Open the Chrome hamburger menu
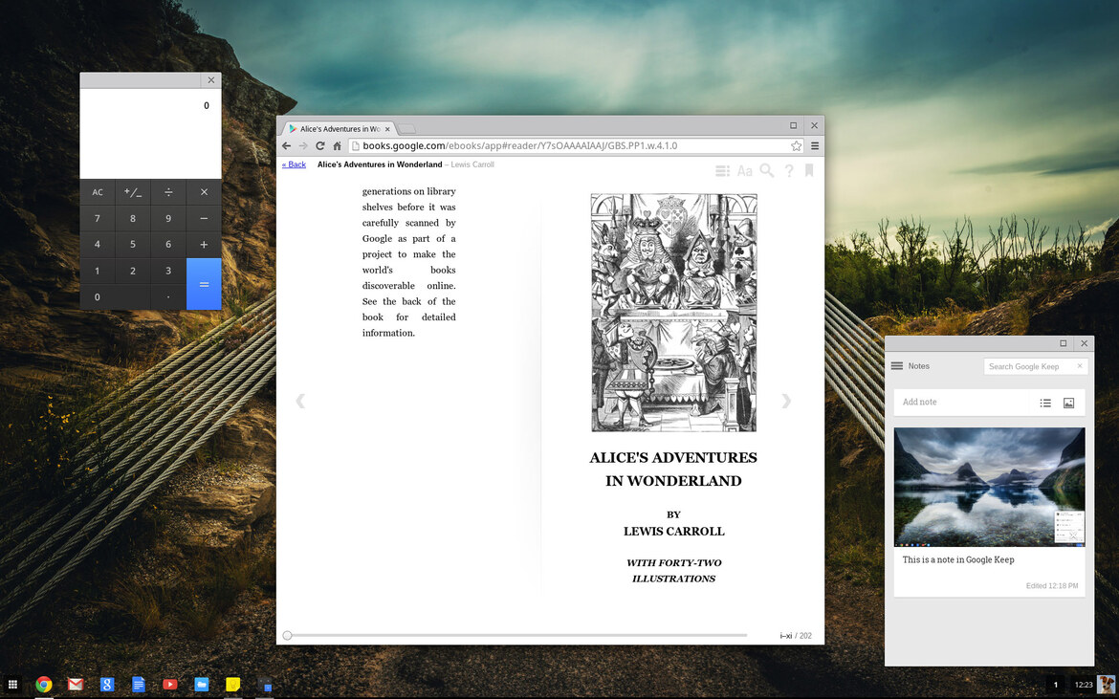The width and height of the screenshot is (1119, 699). pos(814,145)
